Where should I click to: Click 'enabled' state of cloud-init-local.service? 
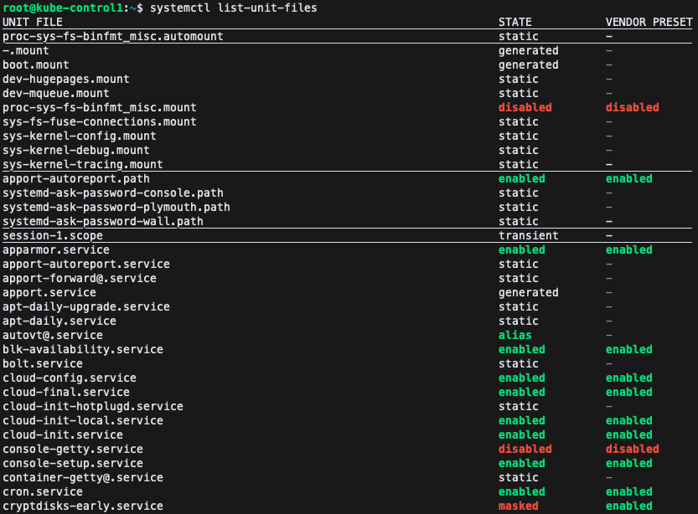pyautogui.click(x=522, y=420)
